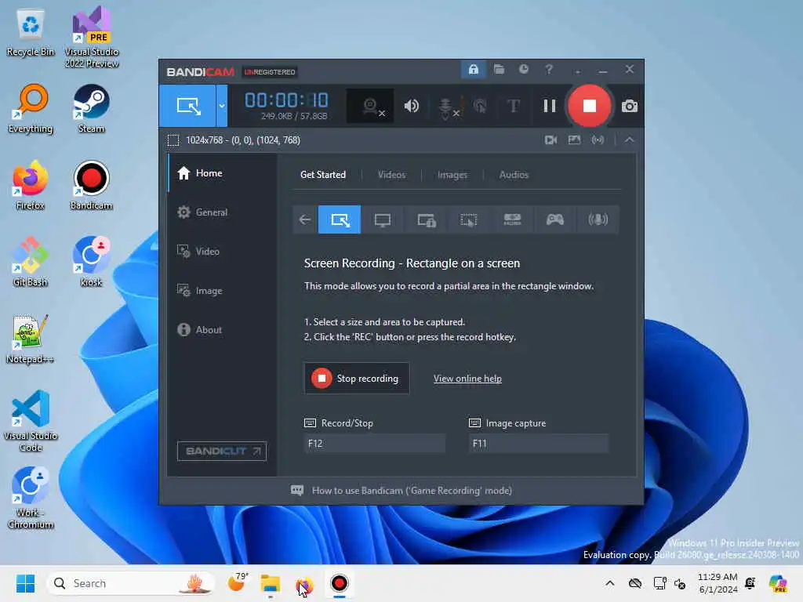Select Audio only recording mode icon

click(x=598, y=219)
